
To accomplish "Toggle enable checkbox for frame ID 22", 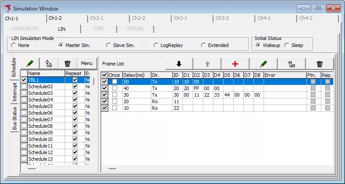I will (105, 108).
